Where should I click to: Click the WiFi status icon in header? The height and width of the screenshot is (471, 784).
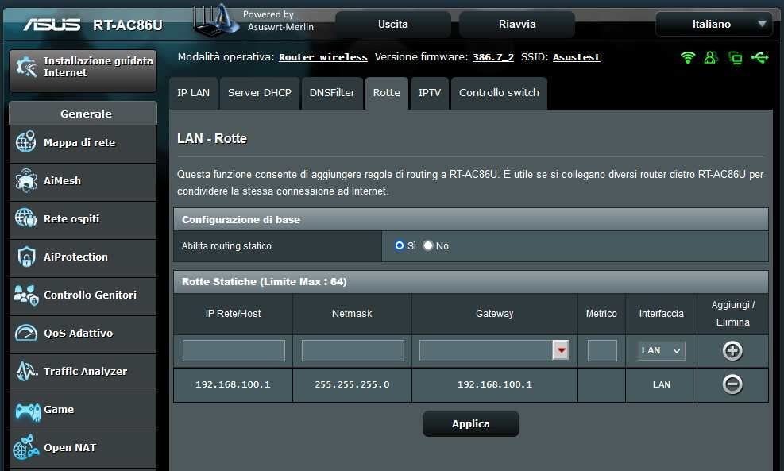click(x=688, y=57)
